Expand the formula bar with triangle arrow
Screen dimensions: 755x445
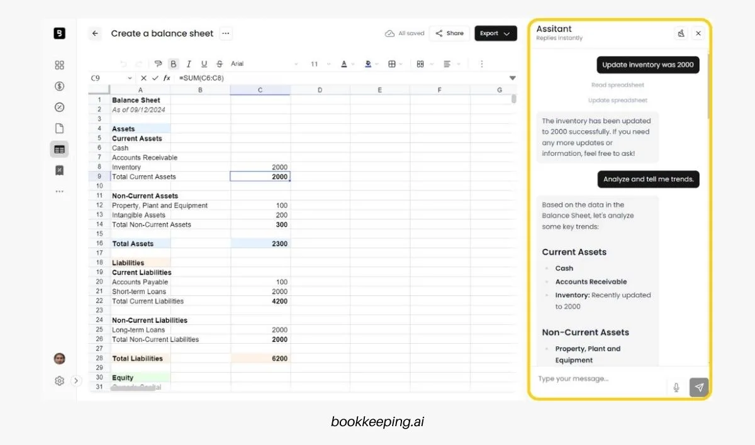point(512,79)
